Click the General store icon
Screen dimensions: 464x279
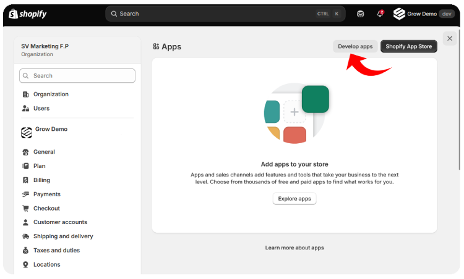tap(26, 152)
